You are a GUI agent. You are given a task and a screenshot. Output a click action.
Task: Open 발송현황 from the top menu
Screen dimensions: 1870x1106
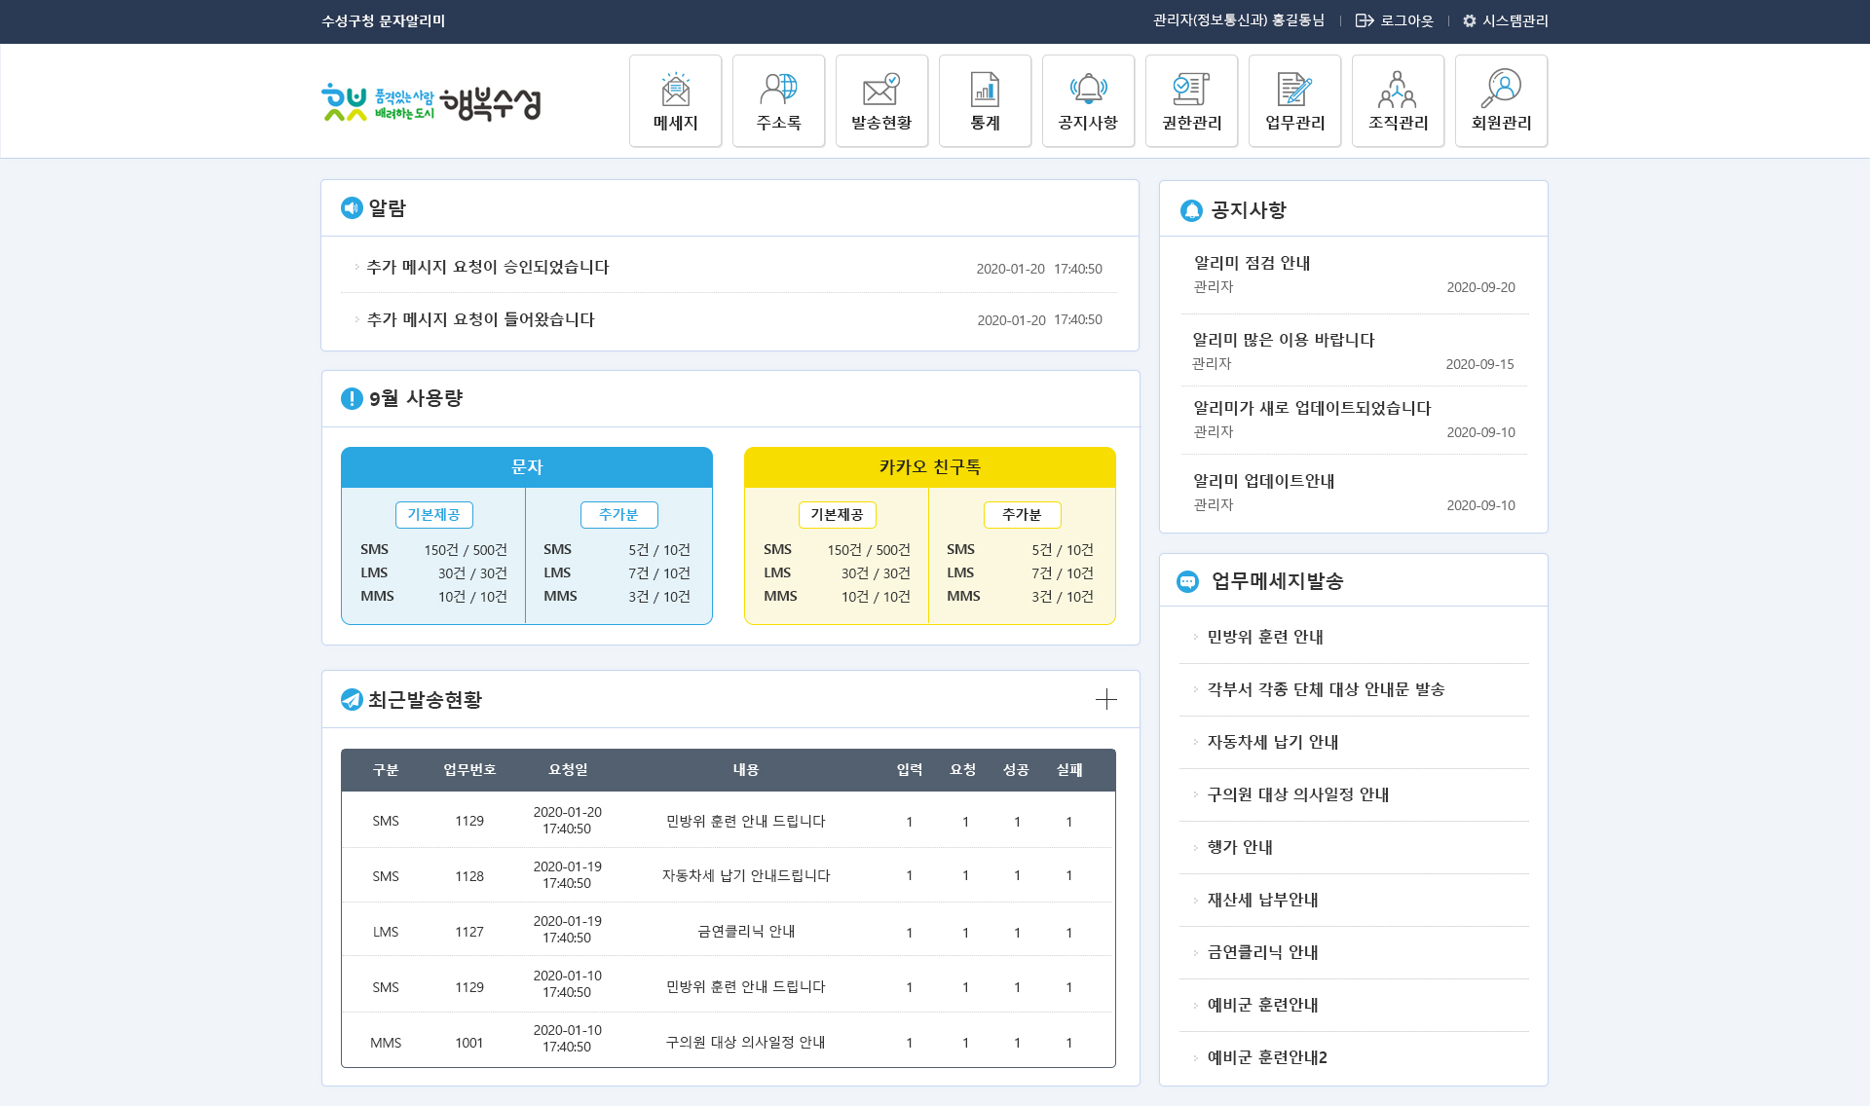click(x=881, y=100)
